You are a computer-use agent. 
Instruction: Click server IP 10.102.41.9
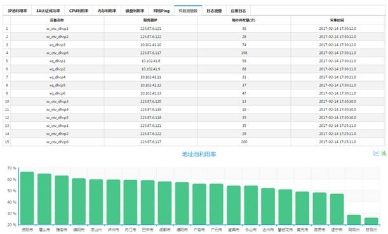[x=151, y=69]
